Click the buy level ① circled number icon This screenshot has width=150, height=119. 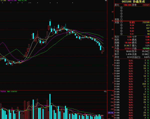[121, 23]
